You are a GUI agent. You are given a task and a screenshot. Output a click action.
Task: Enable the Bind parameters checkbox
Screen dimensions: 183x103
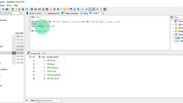tap(176, 41)
